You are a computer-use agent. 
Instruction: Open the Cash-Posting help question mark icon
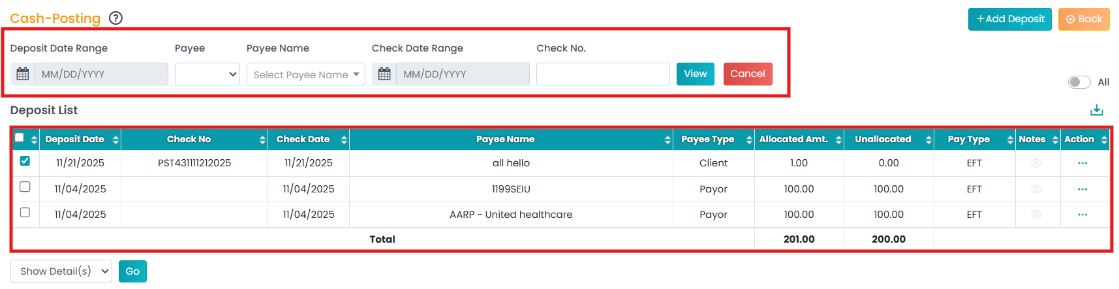115,18
